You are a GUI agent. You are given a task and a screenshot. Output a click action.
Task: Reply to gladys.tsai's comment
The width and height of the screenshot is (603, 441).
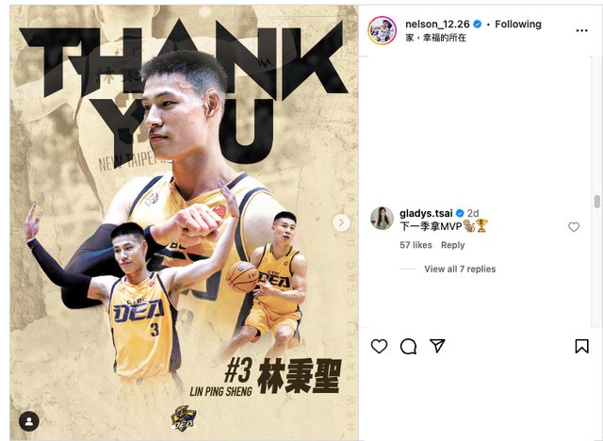pos(452,245)
